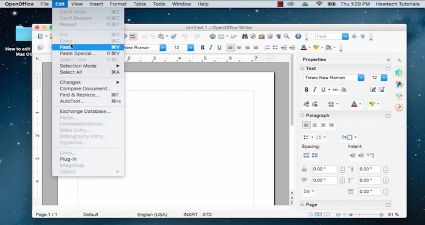Click the AutoSpellcheck ABC toolbar icon

pyautogui.click(x=133, y=36)
